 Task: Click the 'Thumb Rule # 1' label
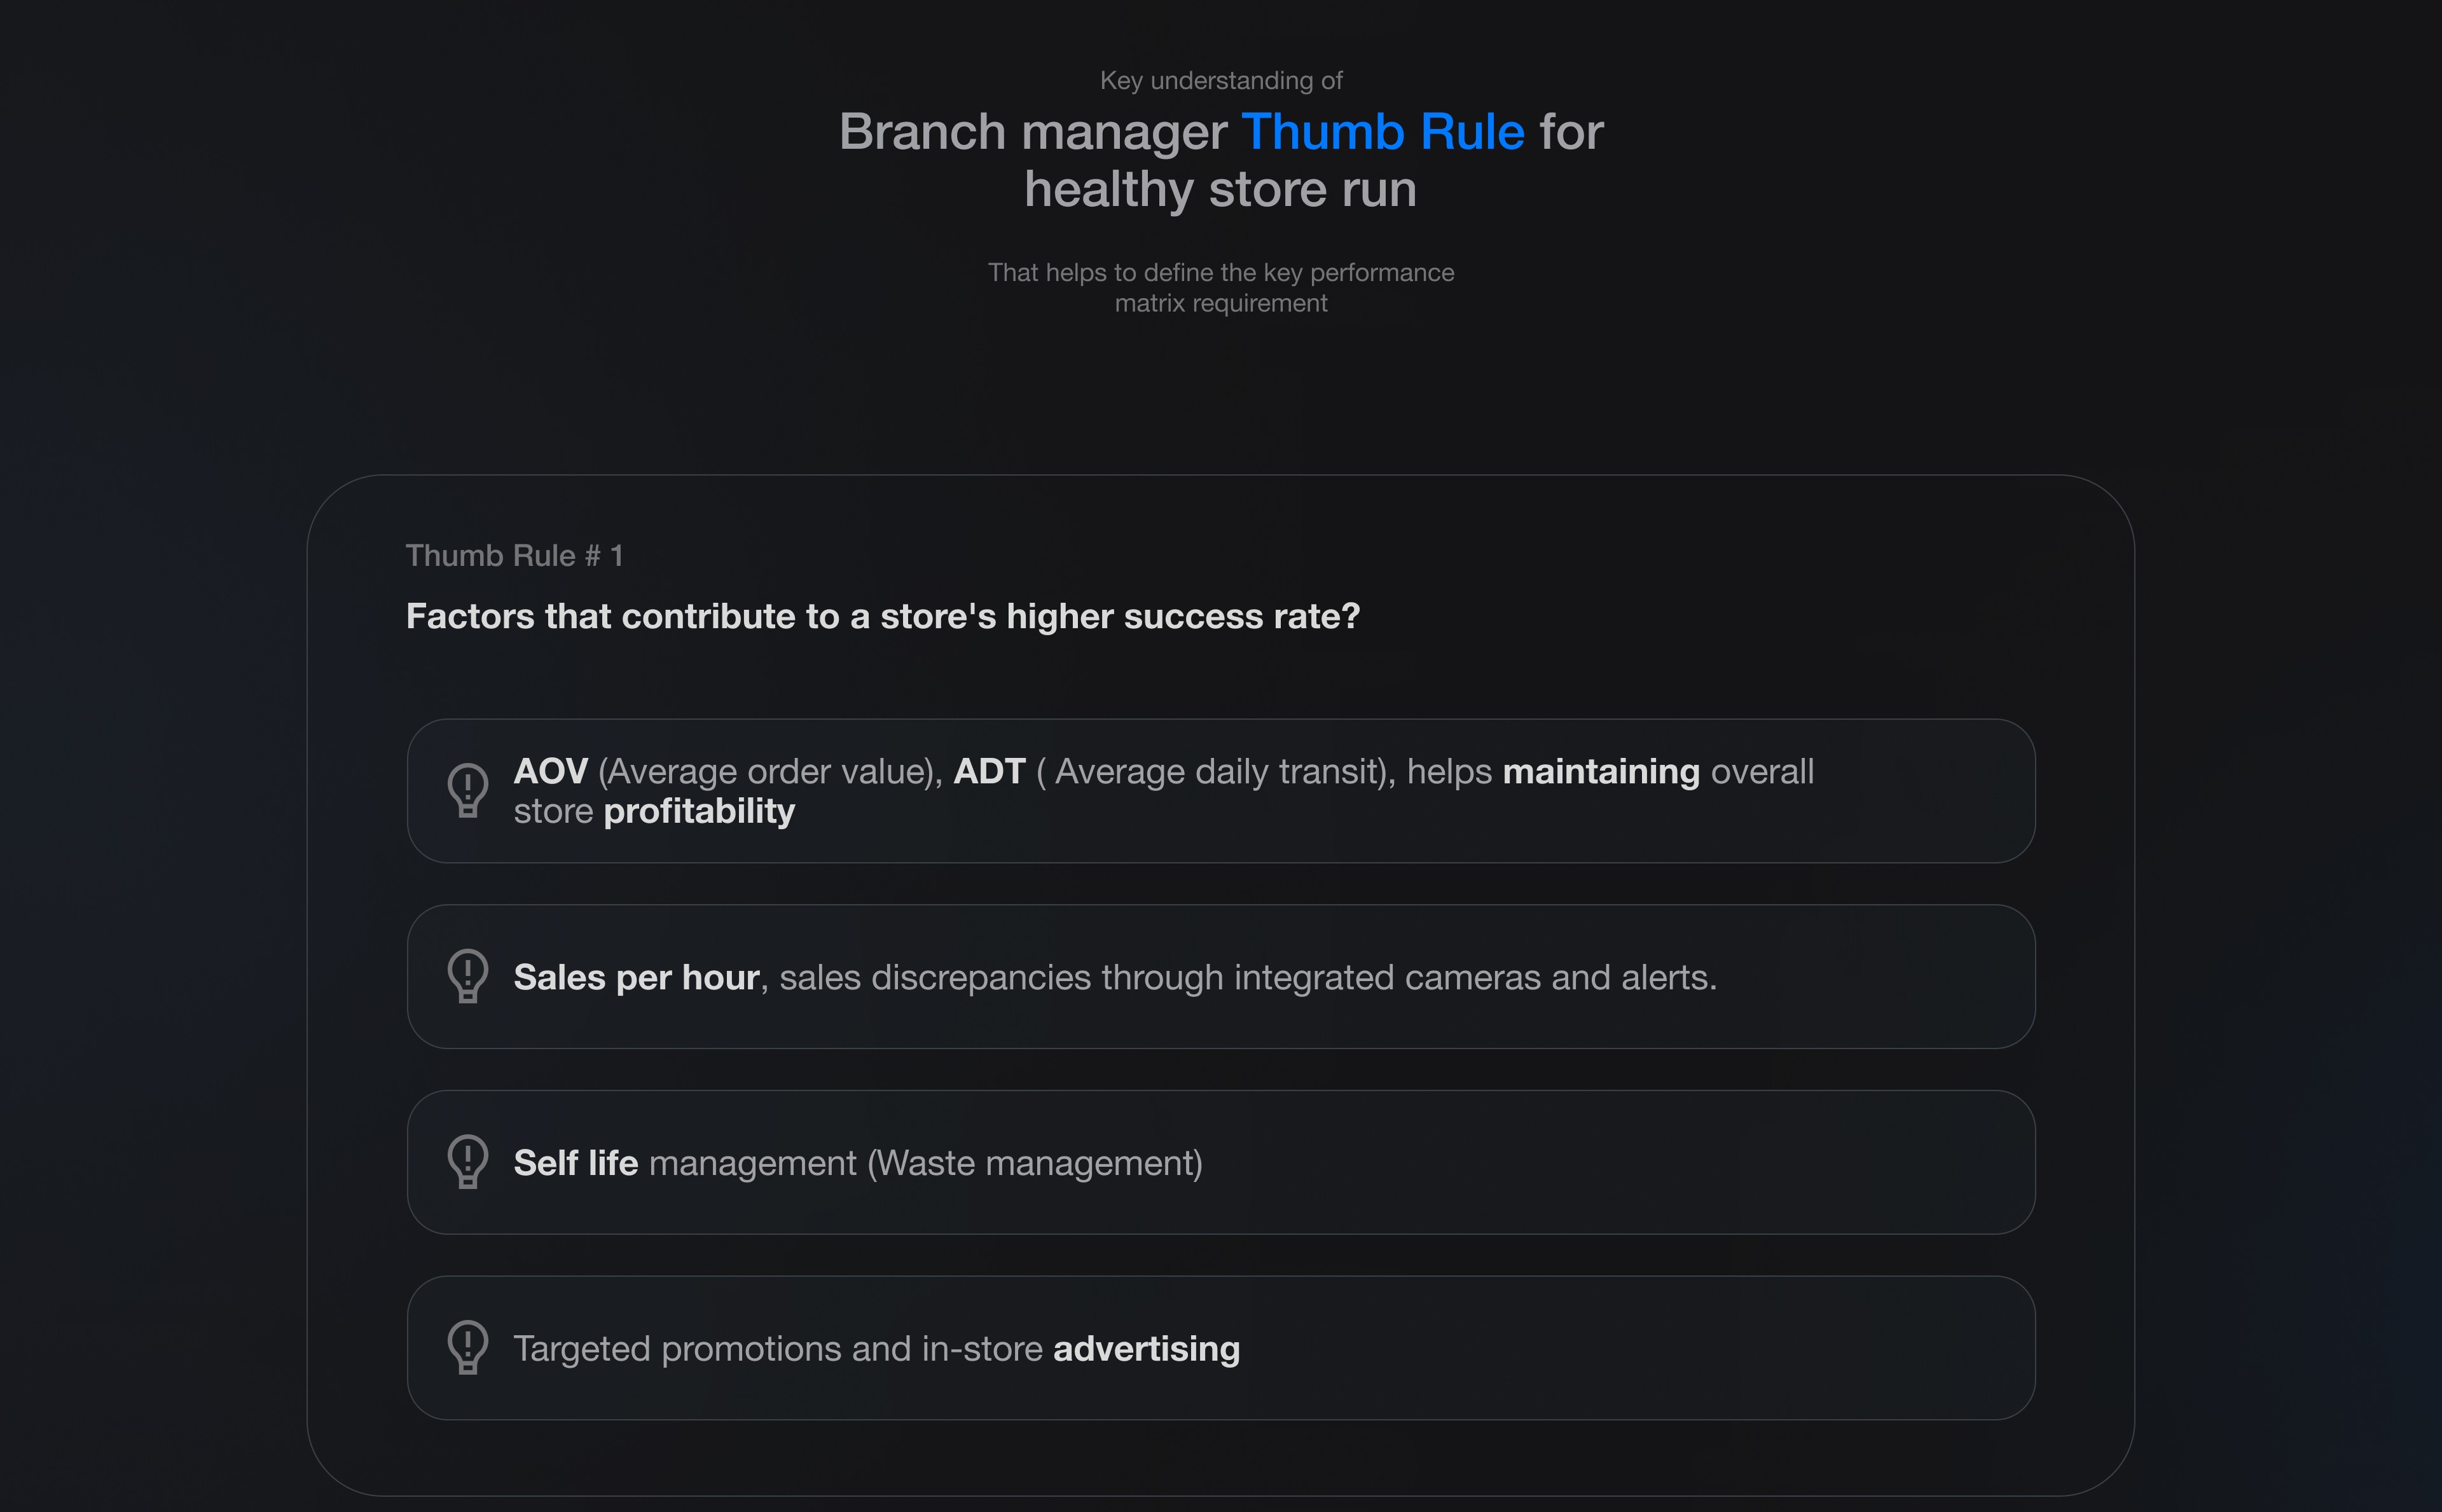[514, 556]
